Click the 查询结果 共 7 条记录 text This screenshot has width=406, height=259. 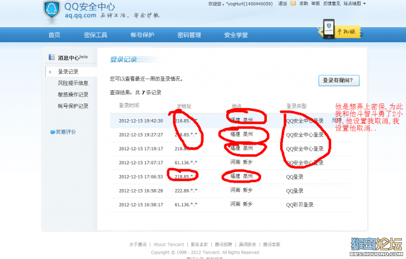pyautogui.click(x=135, y=92)
